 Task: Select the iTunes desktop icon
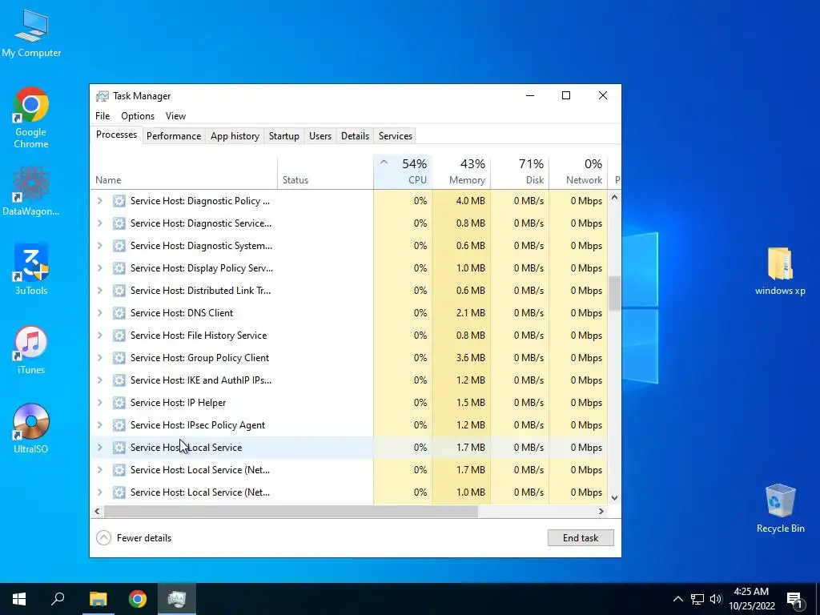[x=31, y=350]
